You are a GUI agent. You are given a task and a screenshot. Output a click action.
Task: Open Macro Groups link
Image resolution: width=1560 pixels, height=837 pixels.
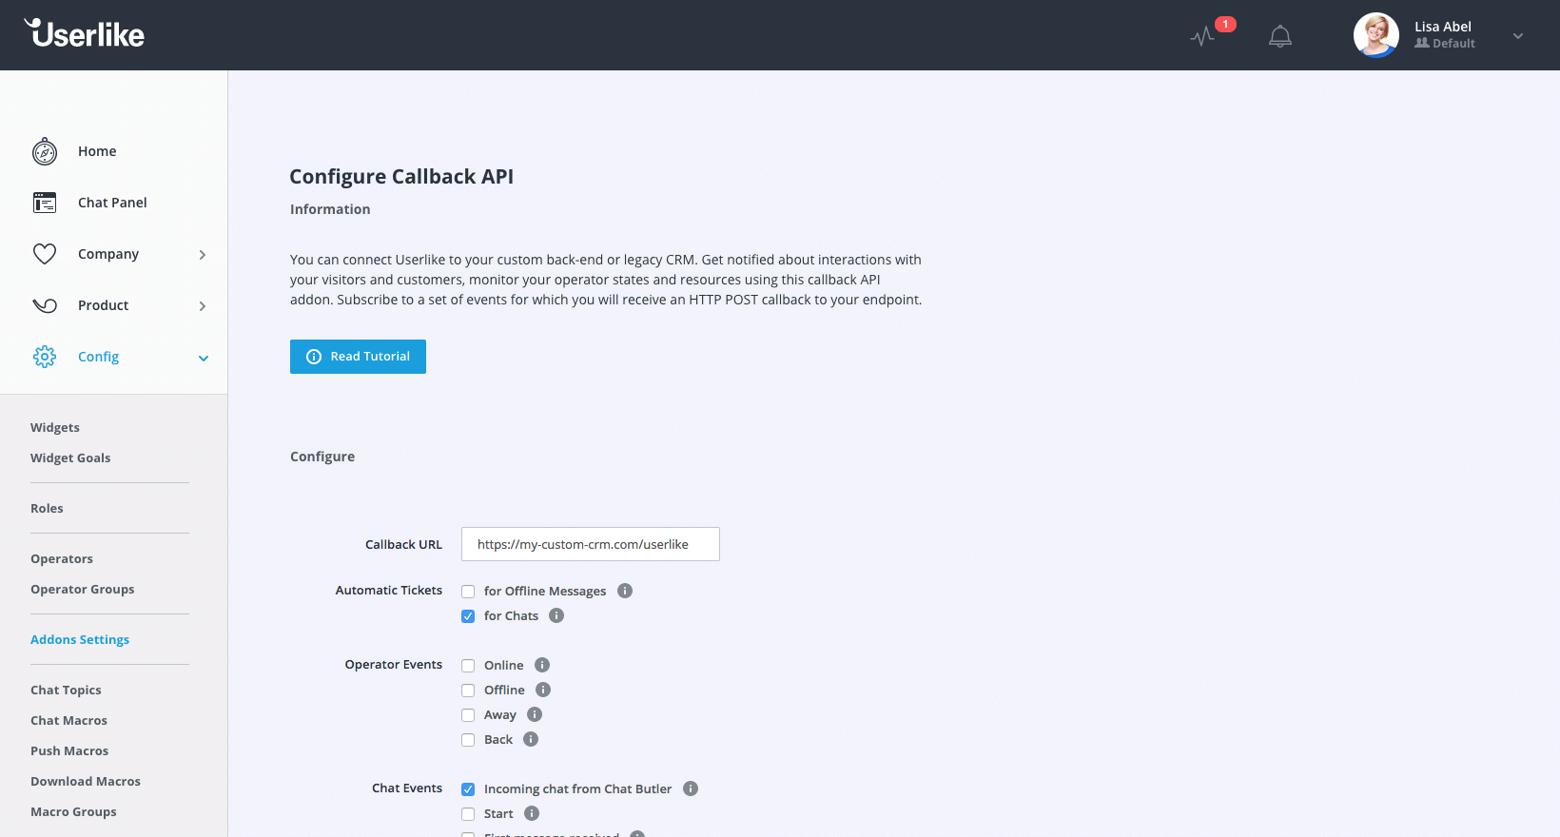tap(73, 812)
